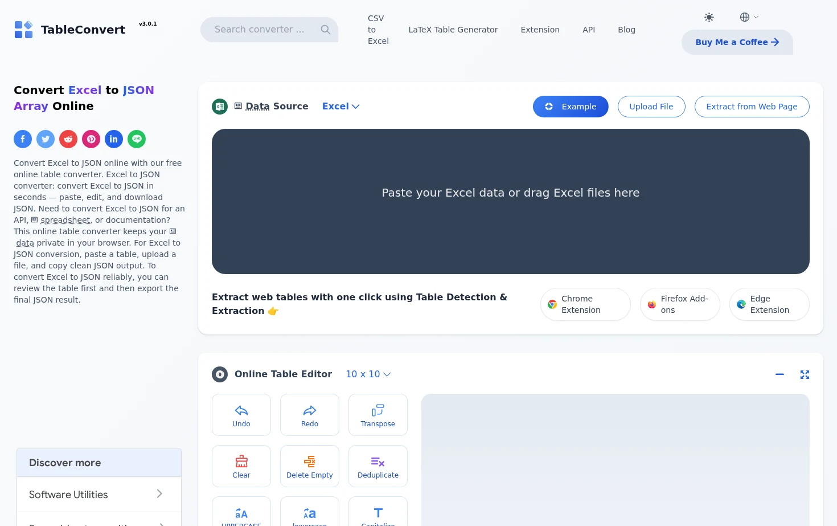Click the Deduplicate tool
This screenshot has width=837, height=526.
tap(378, 466)
